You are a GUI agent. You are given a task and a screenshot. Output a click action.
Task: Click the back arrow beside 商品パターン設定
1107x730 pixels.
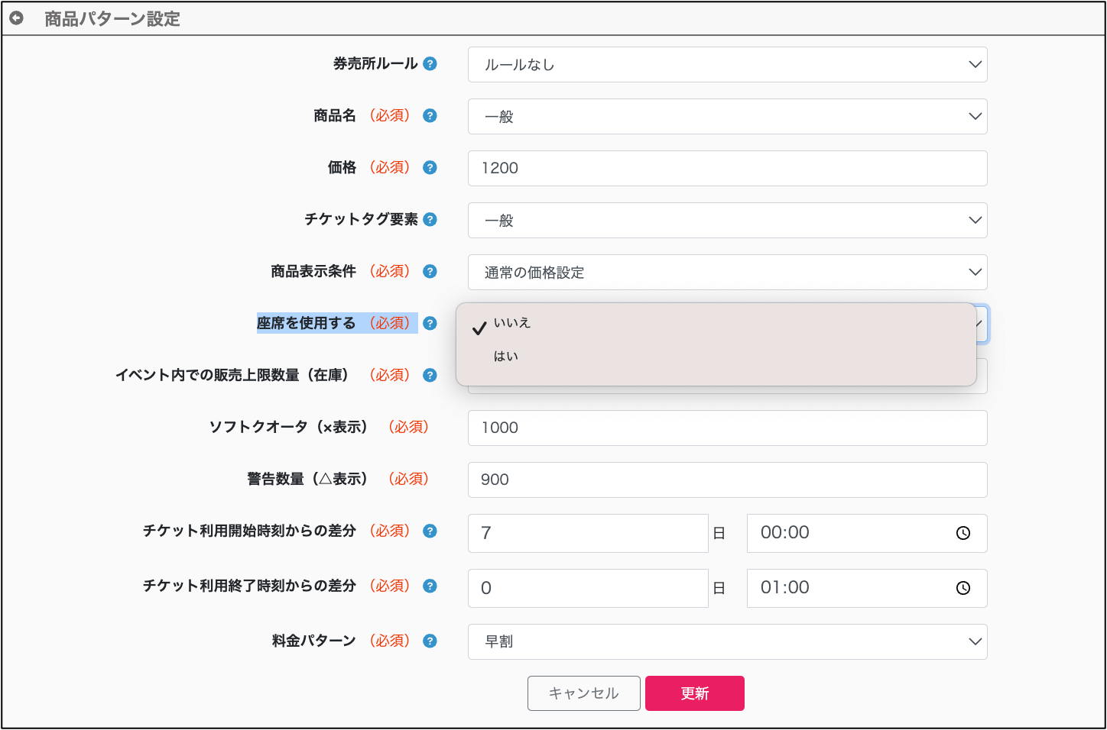16,18
